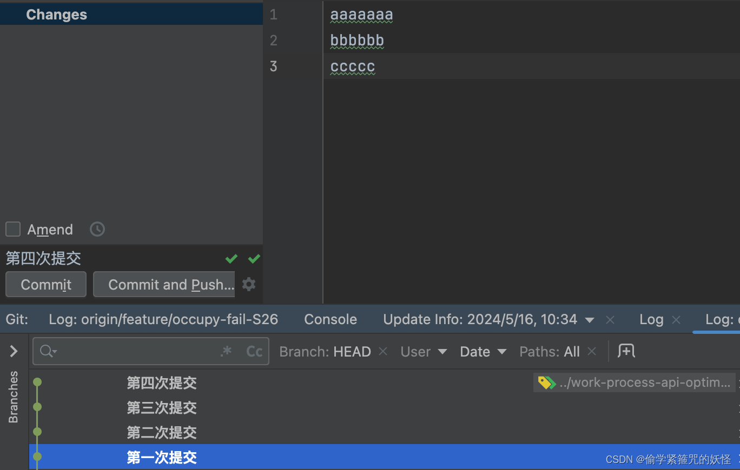Click line number 3 in gutter
The height and width of the screenshot is (470, 740).
[273, 66]
